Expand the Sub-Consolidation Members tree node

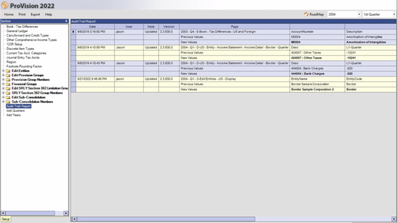pos(3,102)
